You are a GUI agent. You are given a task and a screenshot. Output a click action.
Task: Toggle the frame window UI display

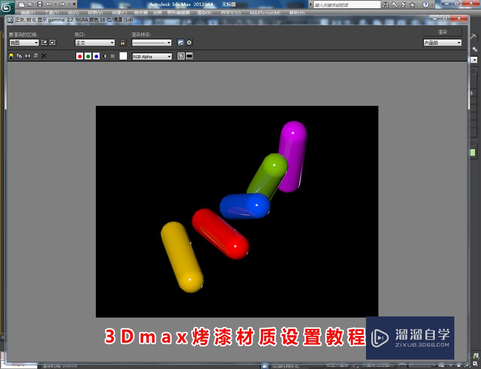189,56
